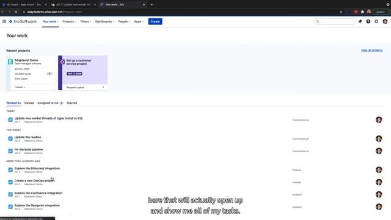Image resolution: width=391 pixels, height=220 pixels.
Task: Click assignee avatar on Update the readme row
Action: coord(379,139)
